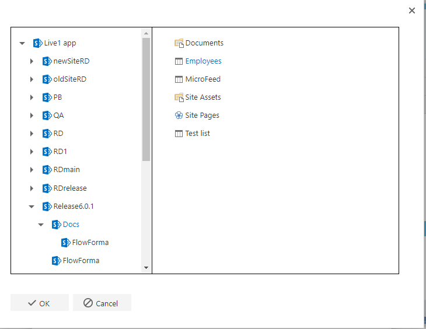Select the newSiteRD label
The image size is (426, 329).
pos(71,61)
